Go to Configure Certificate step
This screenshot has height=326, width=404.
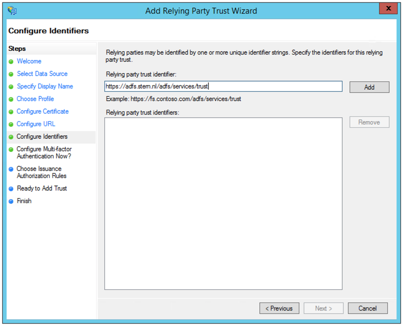[x=43, y=111]
